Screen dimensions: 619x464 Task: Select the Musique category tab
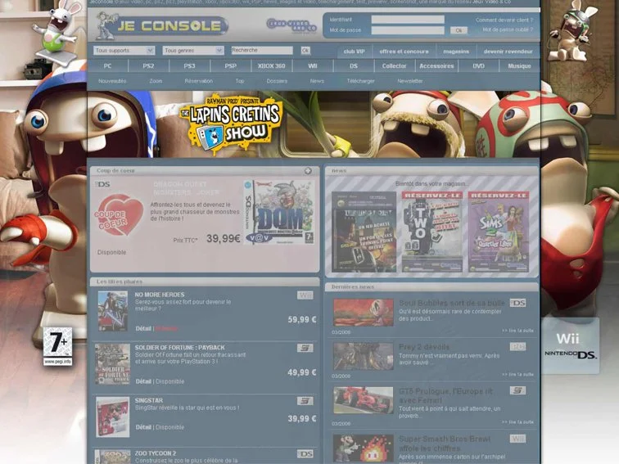coord(519,66)
